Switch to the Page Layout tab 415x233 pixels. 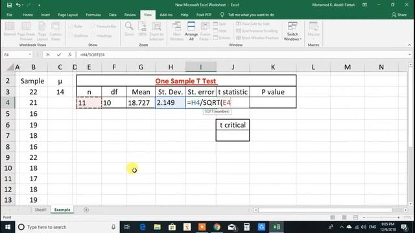click(x=67, y=15)
